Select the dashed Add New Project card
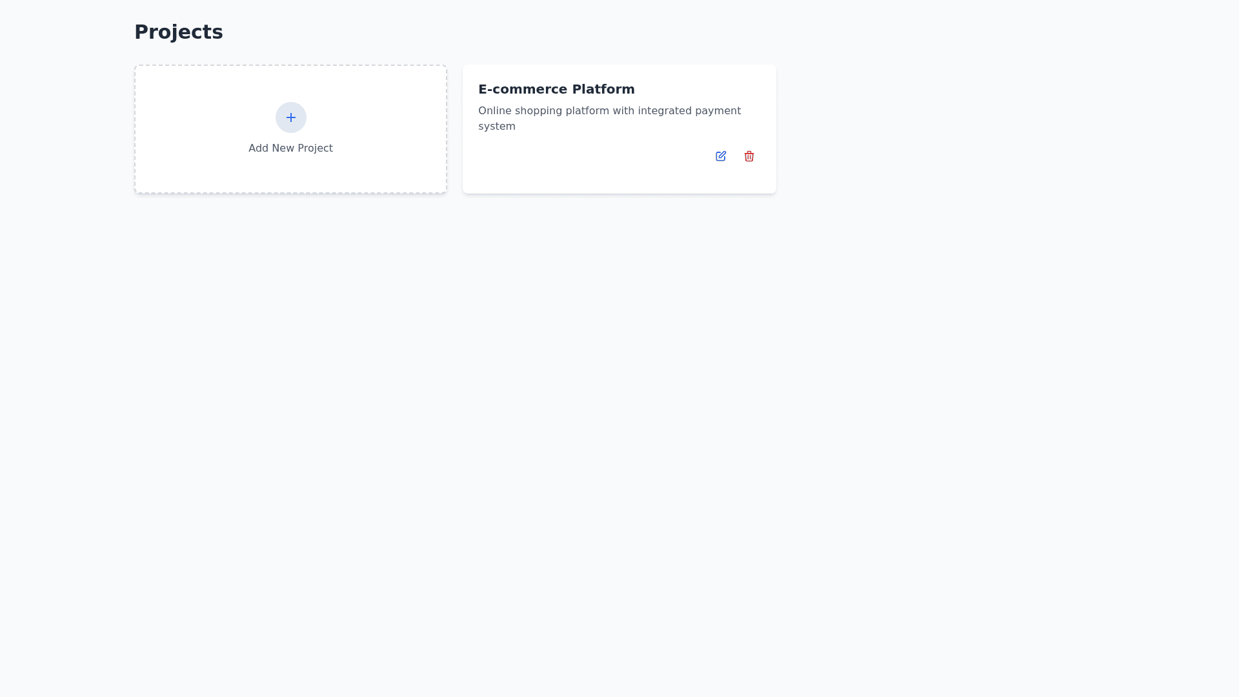 click(194, 129)
